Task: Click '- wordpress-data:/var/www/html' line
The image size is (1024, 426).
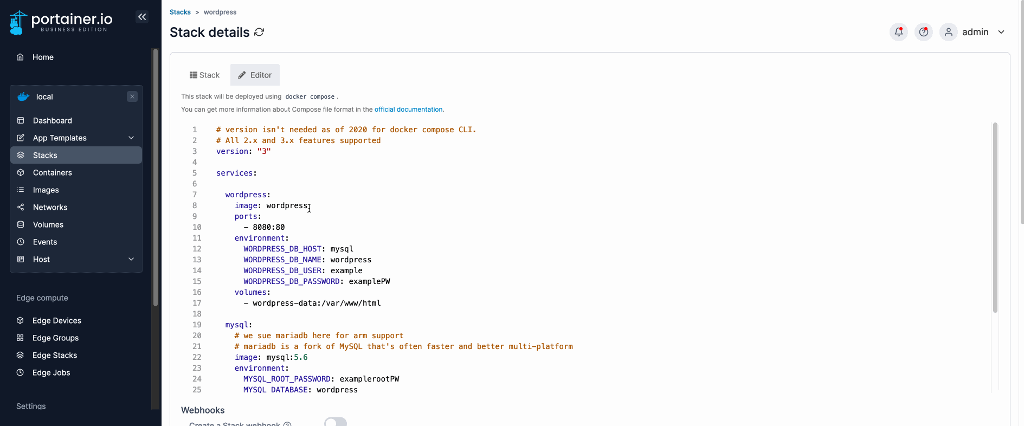Action: 312,303
